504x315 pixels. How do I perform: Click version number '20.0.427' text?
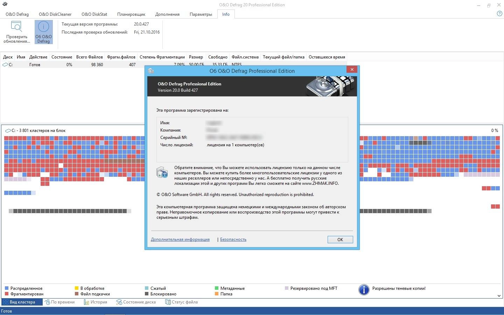141,24
